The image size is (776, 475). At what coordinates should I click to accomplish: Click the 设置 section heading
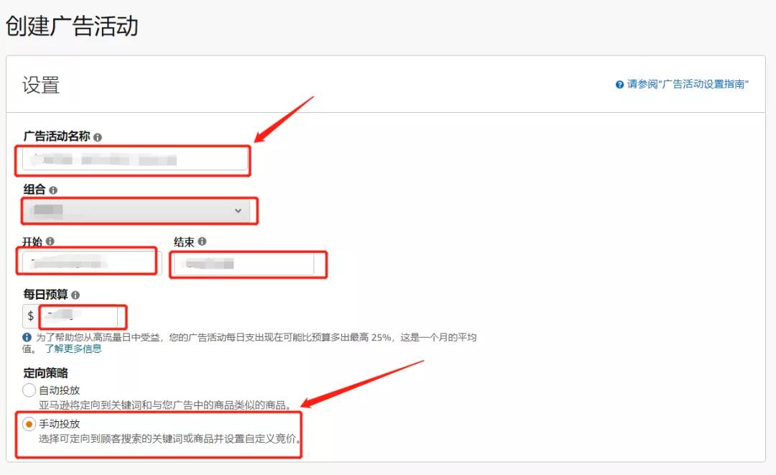click(x=41, y=85)
